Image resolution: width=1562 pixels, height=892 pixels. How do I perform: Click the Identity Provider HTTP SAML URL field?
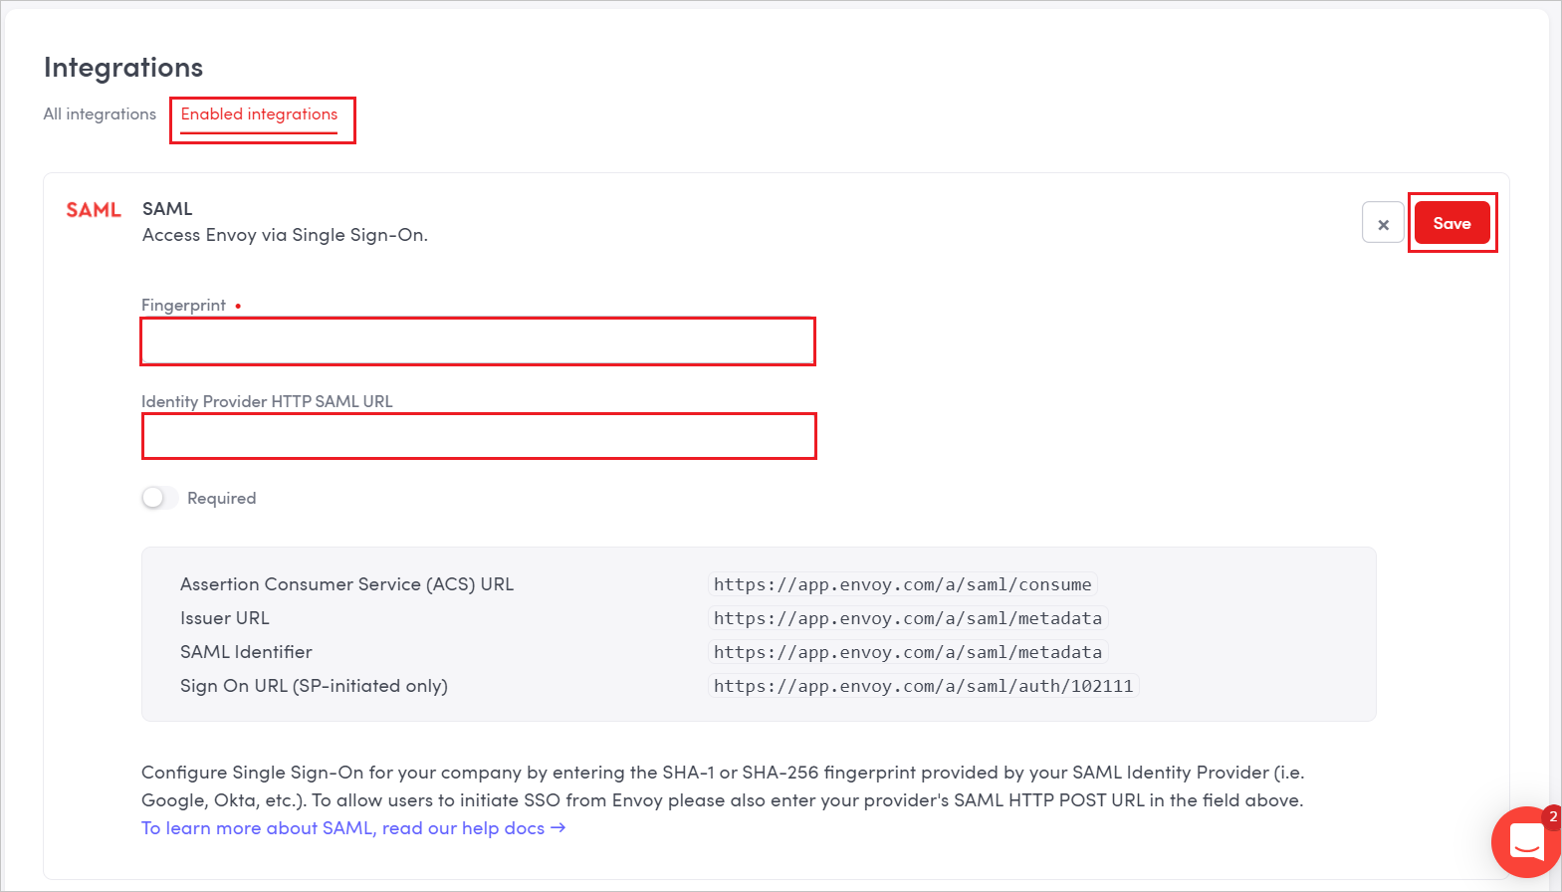click(x=479, y=436)
